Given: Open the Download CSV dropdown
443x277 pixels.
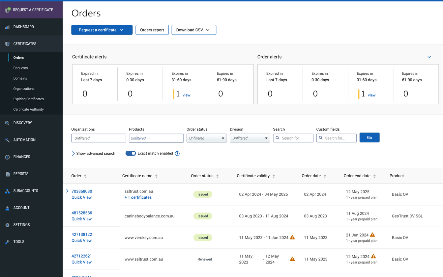Looking at the screenshot, I should pos(194,30).
